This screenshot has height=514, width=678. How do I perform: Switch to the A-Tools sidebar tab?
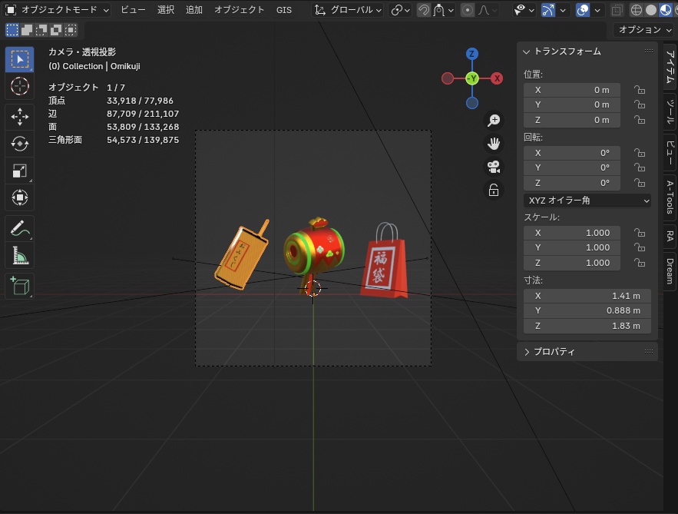670,197
